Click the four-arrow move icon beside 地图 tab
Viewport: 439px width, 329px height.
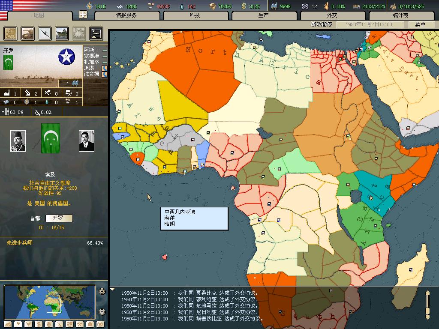83,15
